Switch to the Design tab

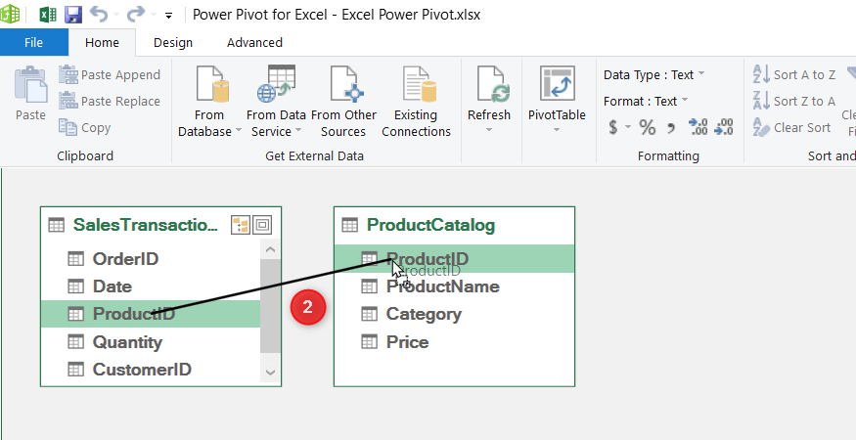click(173, 43)
